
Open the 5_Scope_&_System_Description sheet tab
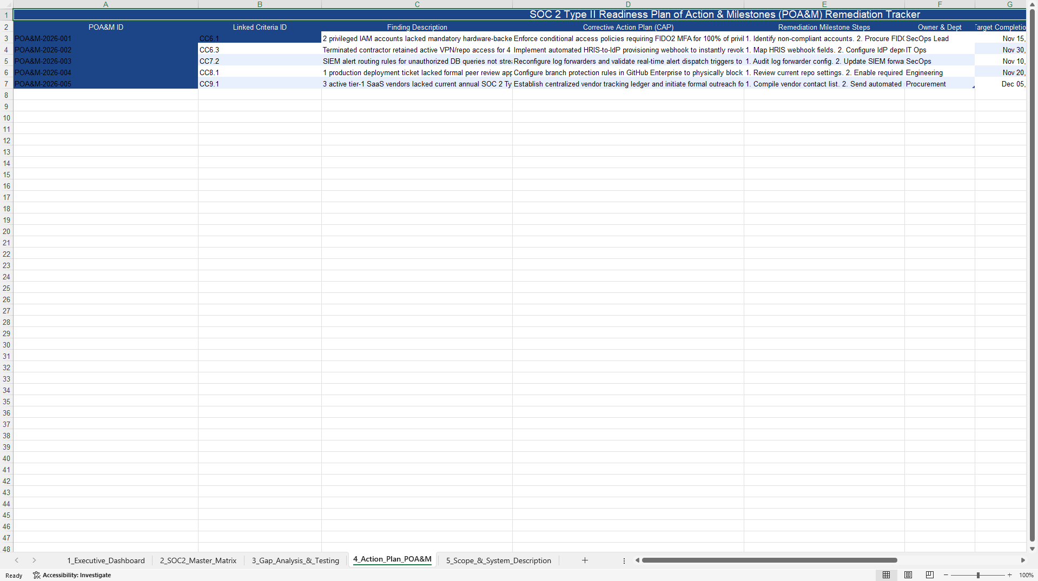(499, 560)
